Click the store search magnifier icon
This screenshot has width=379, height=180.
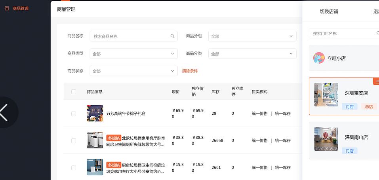[x=377, y=33]
